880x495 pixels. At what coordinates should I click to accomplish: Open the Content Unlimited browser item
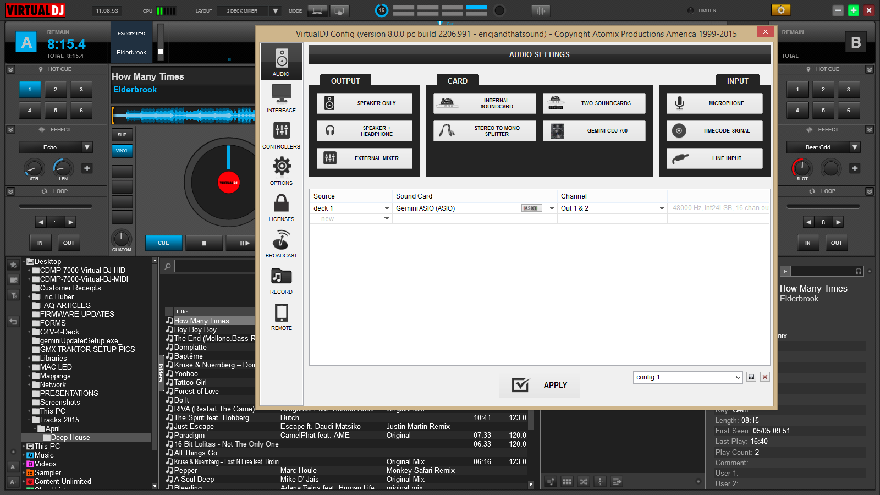(x=63, y=482)
